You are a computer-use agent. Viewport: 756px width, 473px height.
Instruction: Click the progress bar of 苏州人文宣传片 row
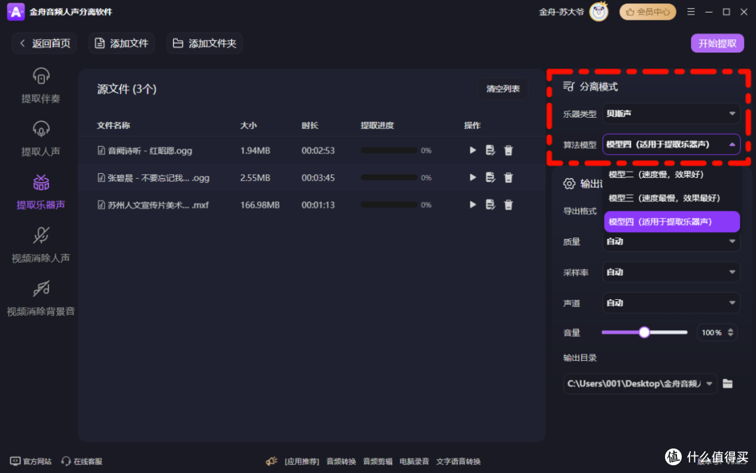[x=388, y=205]
